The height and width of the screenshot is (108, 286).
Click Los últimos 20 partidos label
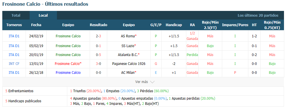click(x=258, y=16)
